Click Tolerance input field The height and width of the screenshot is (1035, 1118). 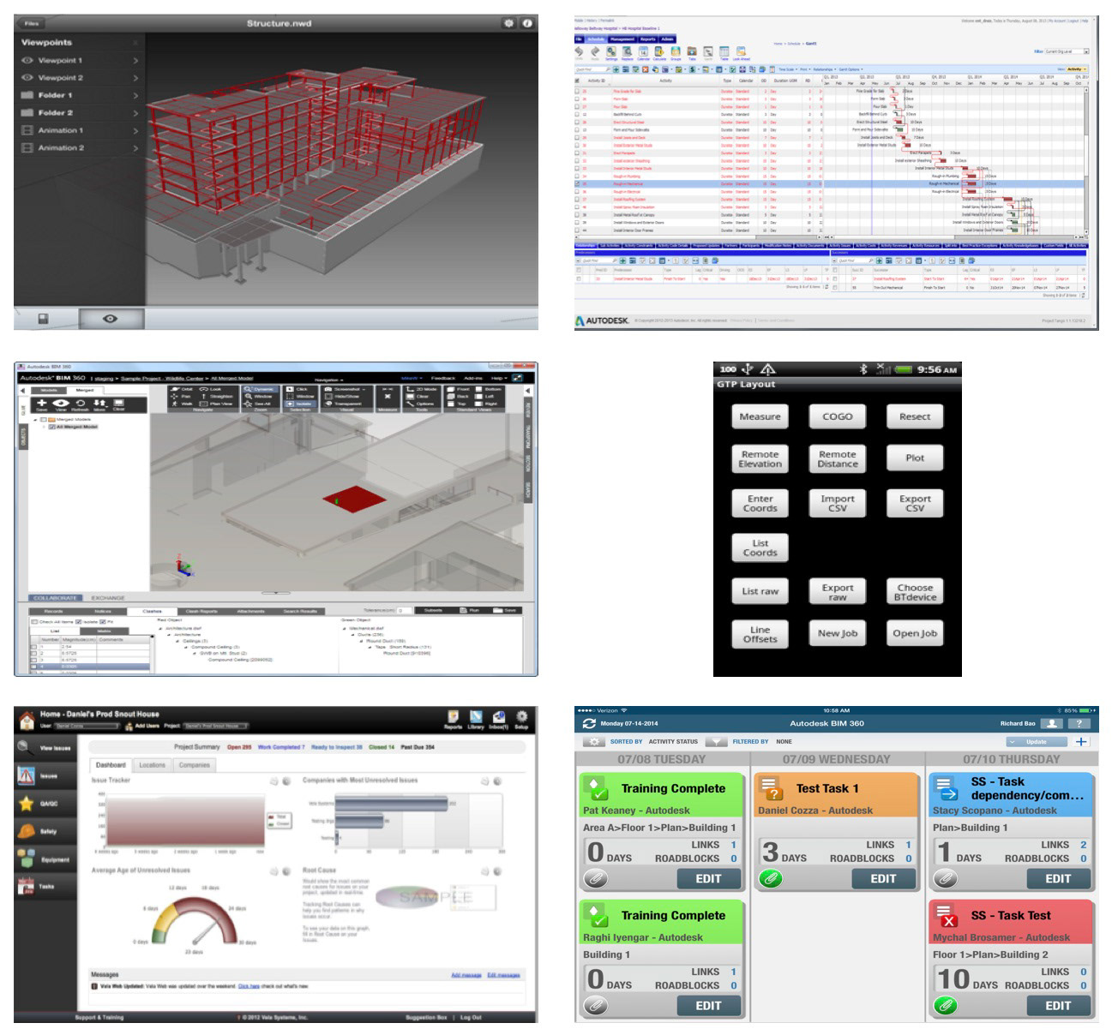click(404, 611)
